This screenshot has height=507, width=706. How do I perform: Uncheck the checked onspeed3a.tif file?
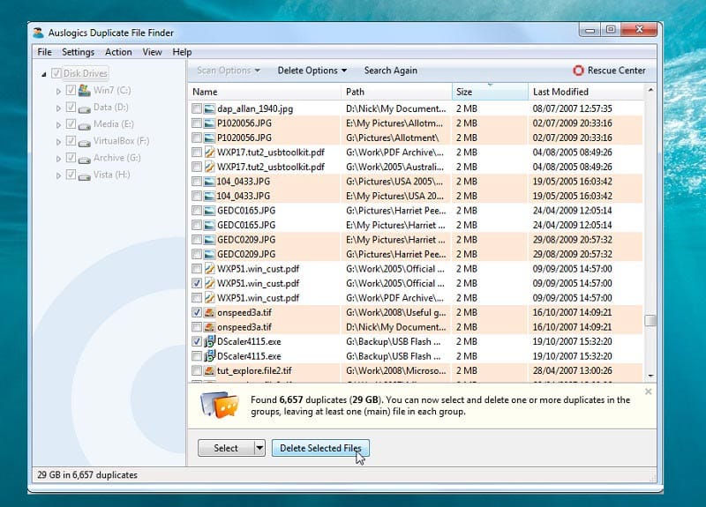pos(197,312)
